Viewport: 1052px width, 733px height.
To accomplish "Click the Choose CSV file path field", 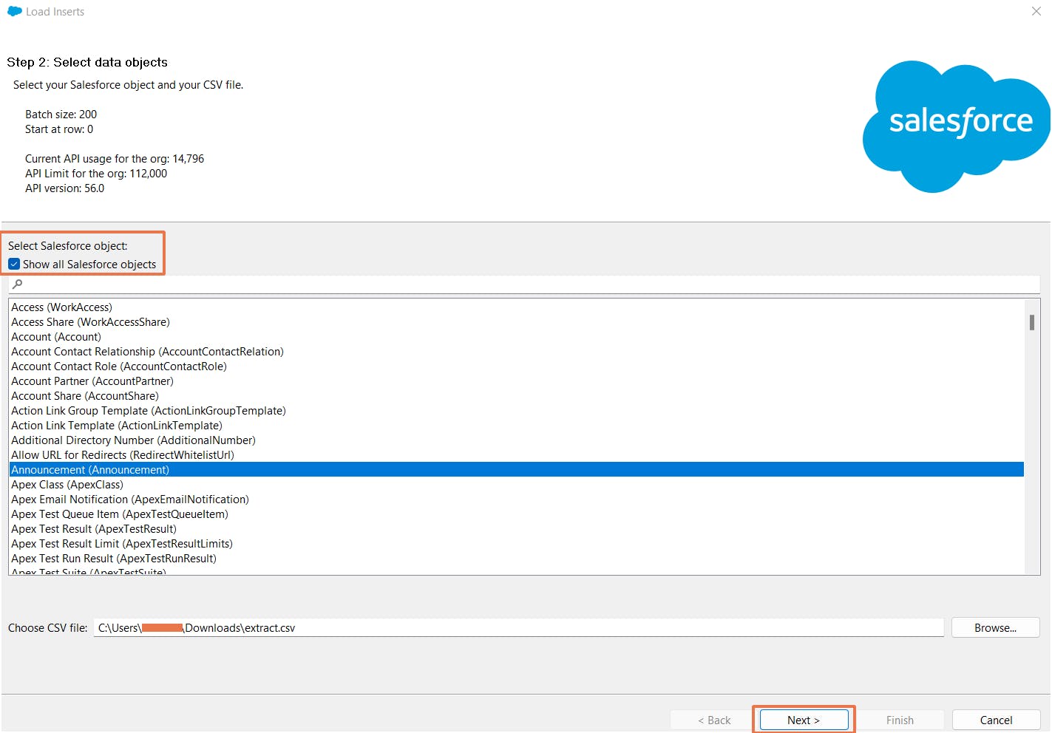I will point(518,627).
